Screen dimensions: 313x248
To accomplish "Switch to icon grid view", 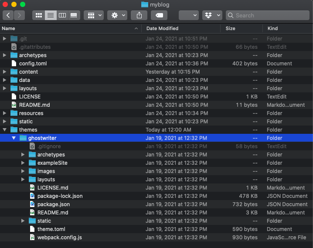I will [39, 15].
